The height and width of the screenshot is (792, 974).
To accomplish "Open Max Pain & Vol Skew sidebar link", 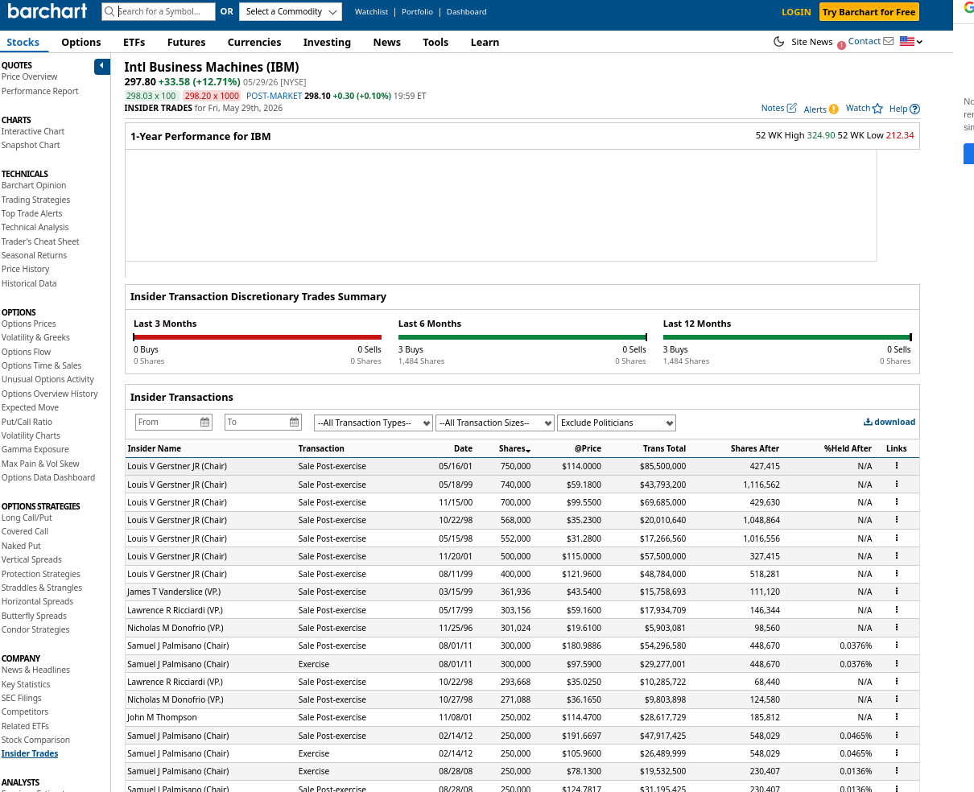I will point(40,464).
